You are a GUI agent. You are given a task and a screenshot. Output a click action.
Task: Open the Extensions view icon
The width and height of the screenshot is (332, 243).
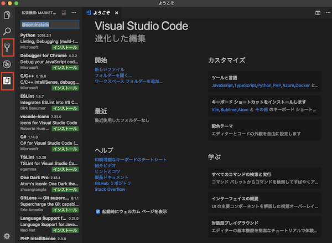(x=7, y=80)
